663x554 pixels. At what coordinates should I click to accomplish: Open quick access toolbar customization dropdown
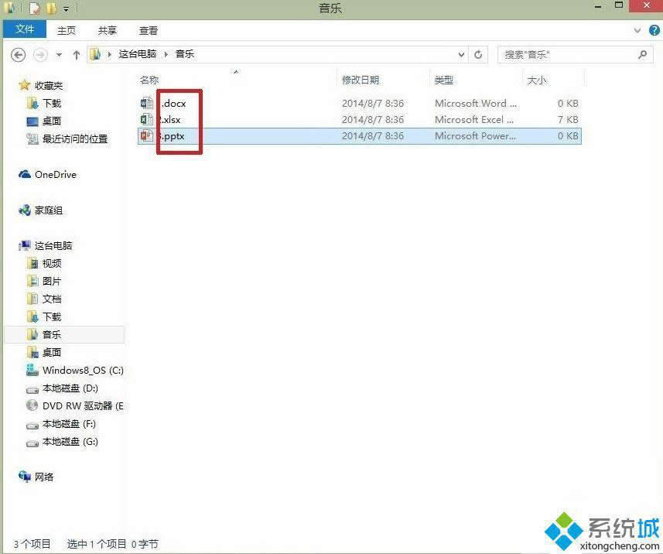click(x=66, y=8)
